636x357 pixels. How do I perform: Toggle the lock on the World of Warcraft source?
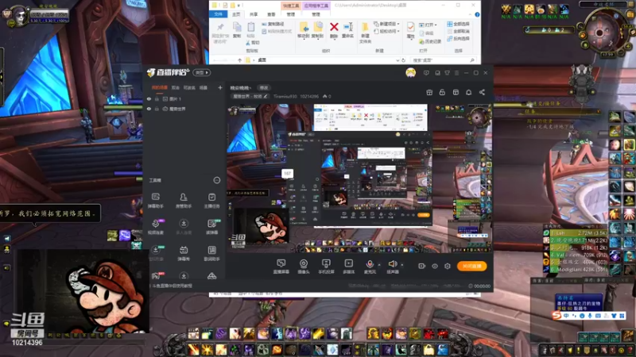[157, 109]
